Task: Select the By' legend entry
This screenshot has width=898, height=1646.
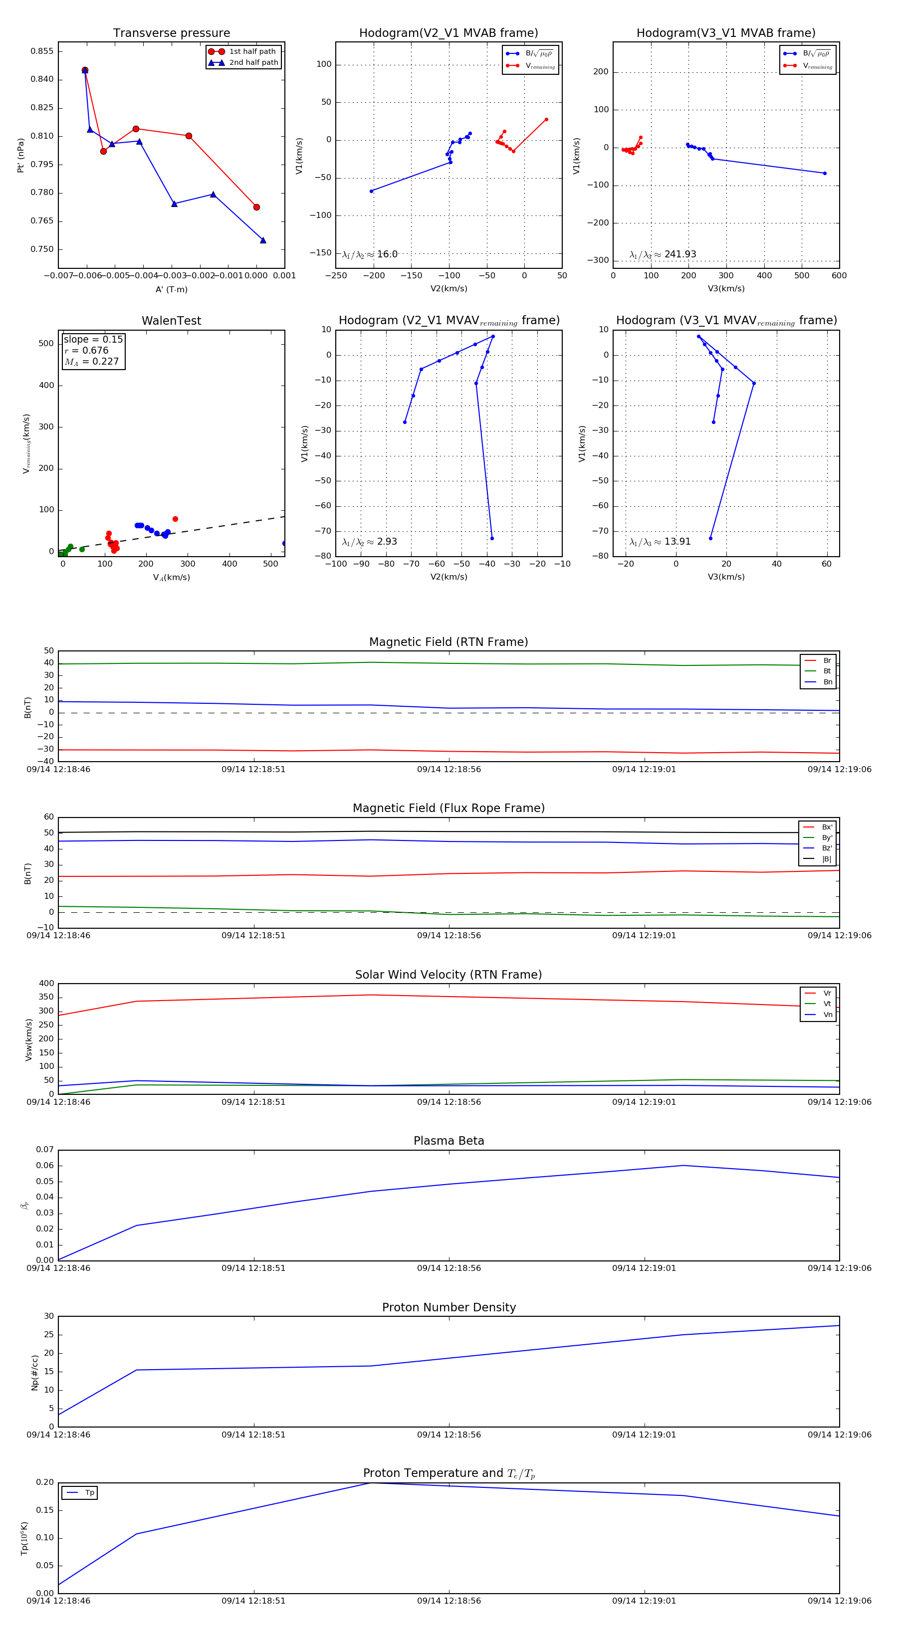Action: click(818, 837)
